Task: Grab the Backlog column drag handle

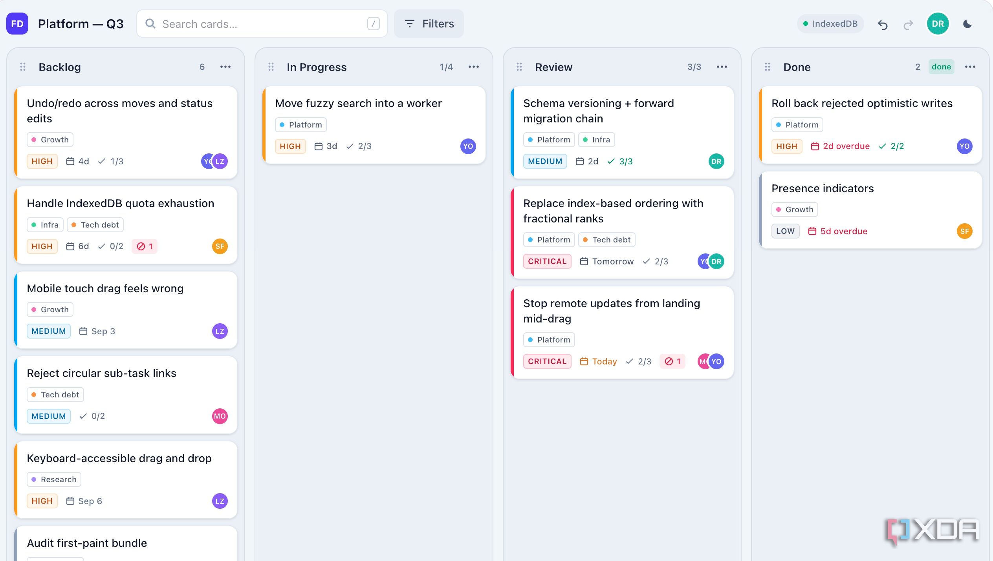Action: 23,67
